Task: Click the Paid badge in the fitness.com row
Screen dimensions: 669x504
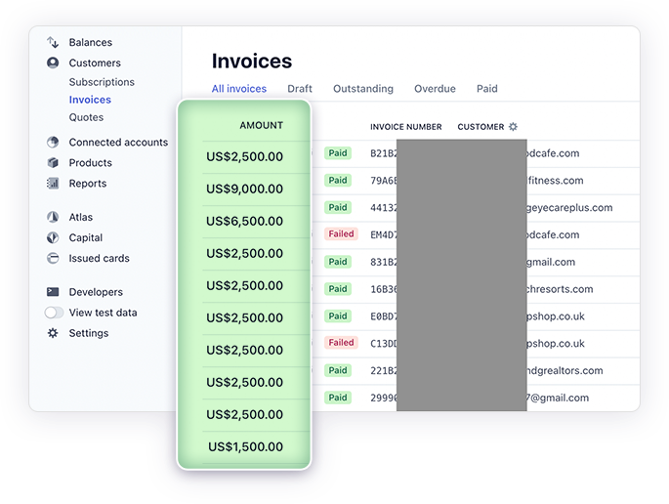Action: [x=338, y=180]
